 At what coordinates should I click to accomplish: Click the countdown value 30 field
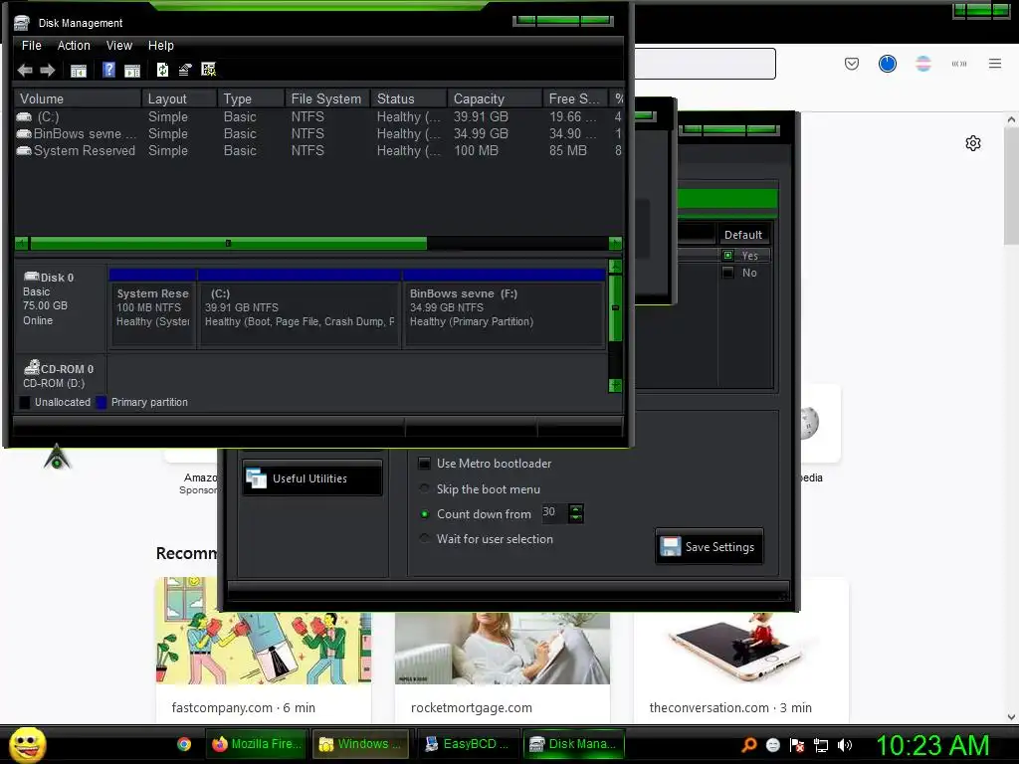click(x=554, y=512)
